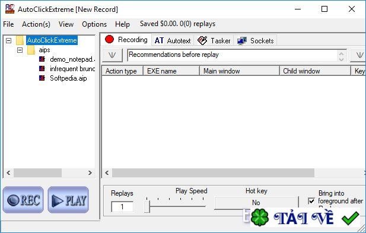Click the Action type column header
366x233 pixels.
pos(122,71)
